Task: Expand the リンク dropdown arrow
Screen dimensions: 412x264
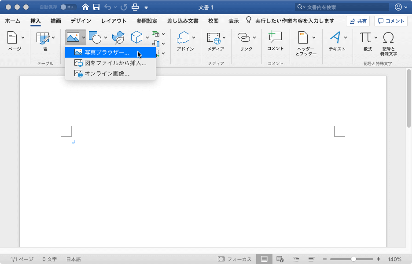Action: (254, 37)
